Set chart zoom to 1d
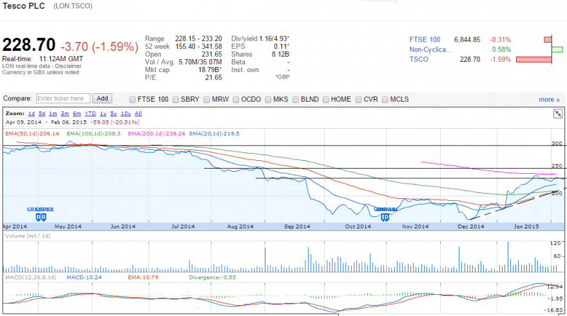The width and height of the screenshot is (567, 316). pos(32,113)
